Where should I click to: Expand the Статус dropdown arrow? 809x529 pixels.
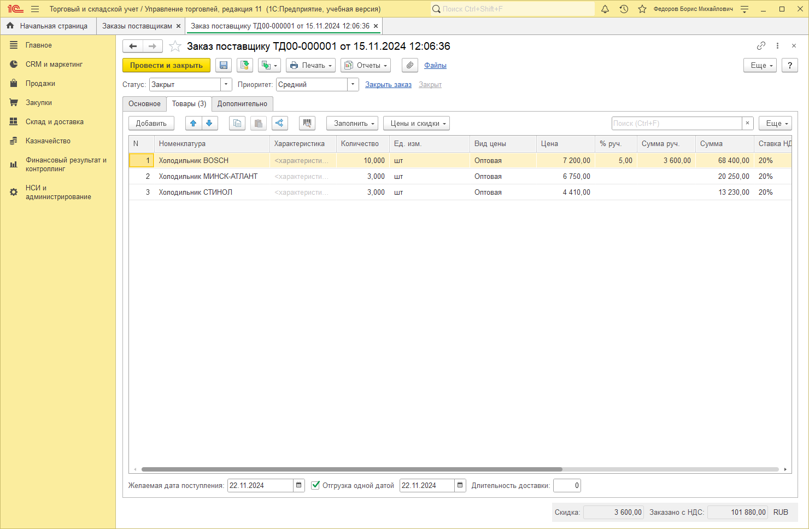click(x=226, y=85)
